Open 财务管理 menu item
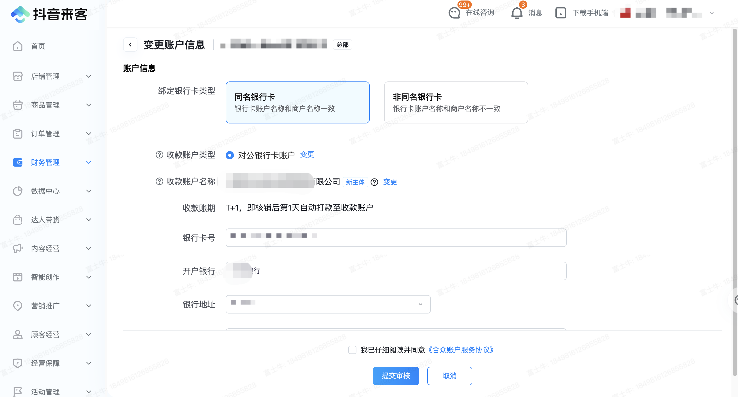 pyautogui.click(x=45, y=162)
